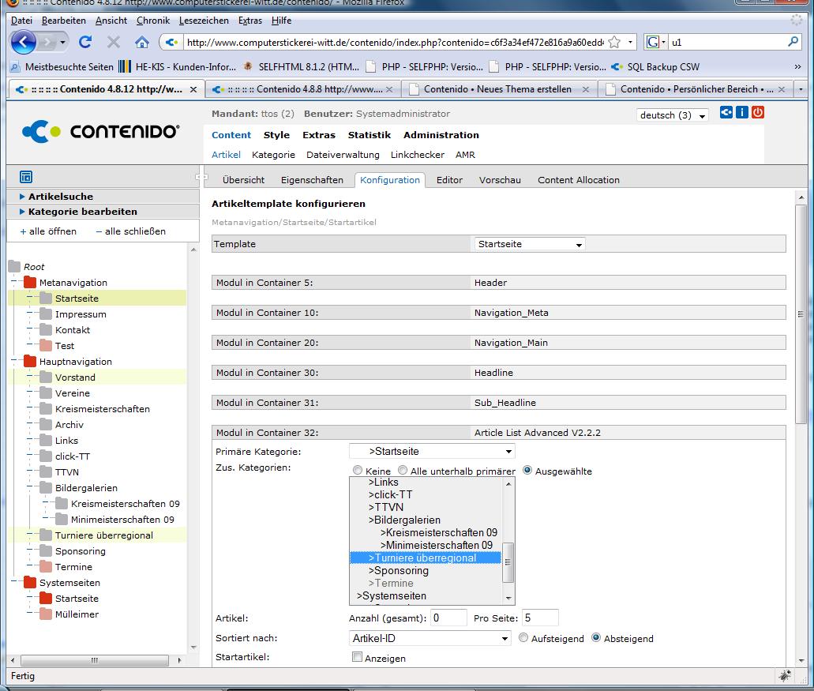814x691 pixels.
Task: Open the Linkchecker submenu link
Action: [x=417, y=155]
